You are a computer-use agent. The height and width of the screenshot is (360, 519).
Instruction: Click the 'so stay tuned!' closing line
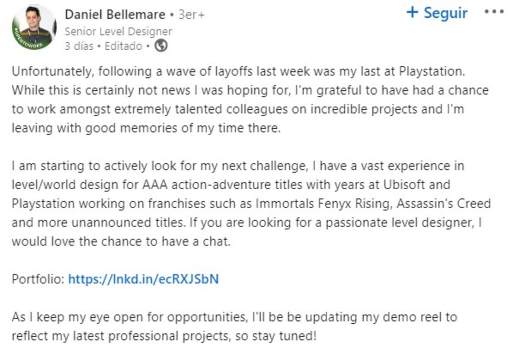pos(277,336)
